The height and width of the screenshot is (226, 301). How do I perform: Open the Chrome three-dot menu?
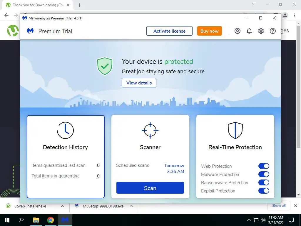[x=295, y=15]
